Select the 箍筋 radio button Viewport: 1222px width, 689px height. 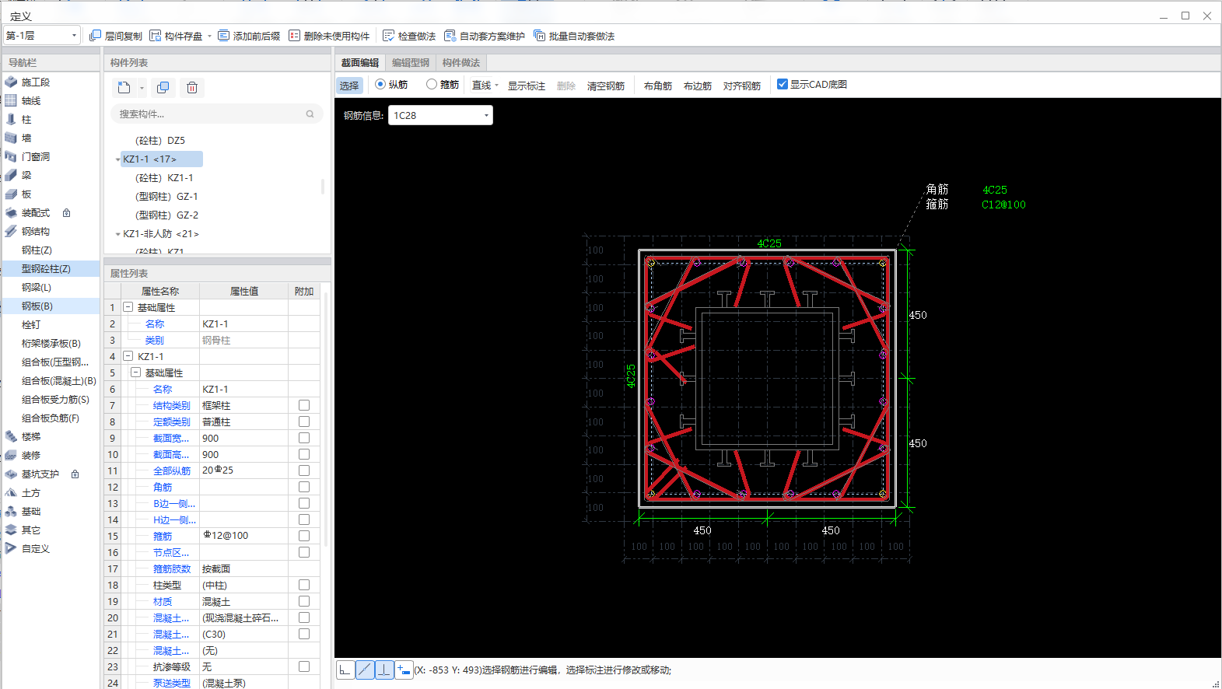[x=432, y=84]
